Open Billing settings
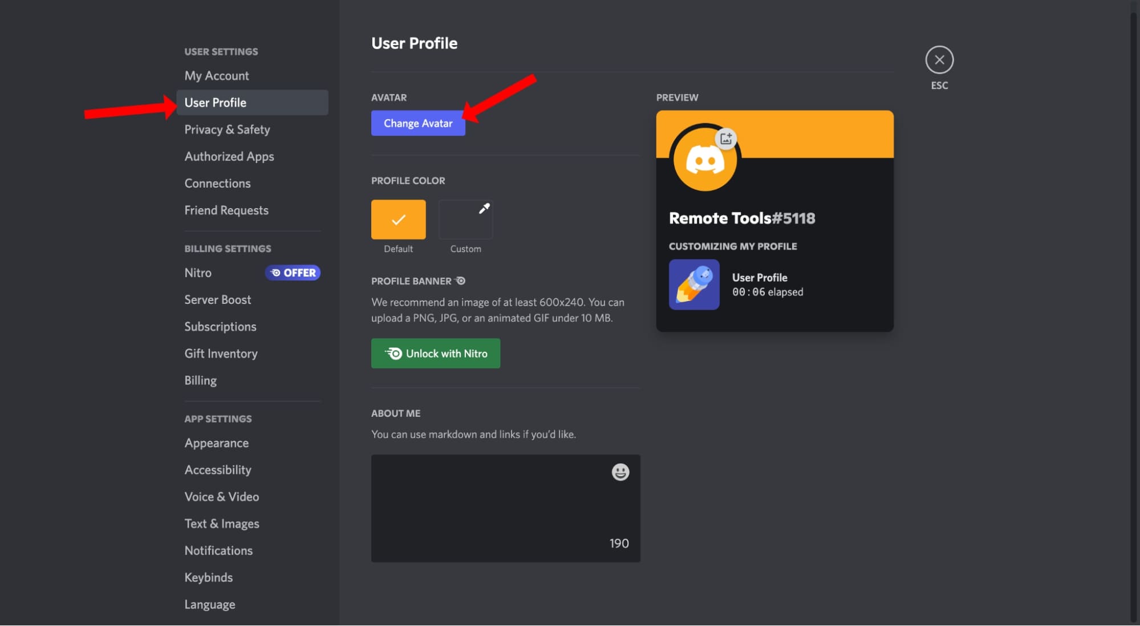This screenshot has width=1140, height=626. (252, 380)
